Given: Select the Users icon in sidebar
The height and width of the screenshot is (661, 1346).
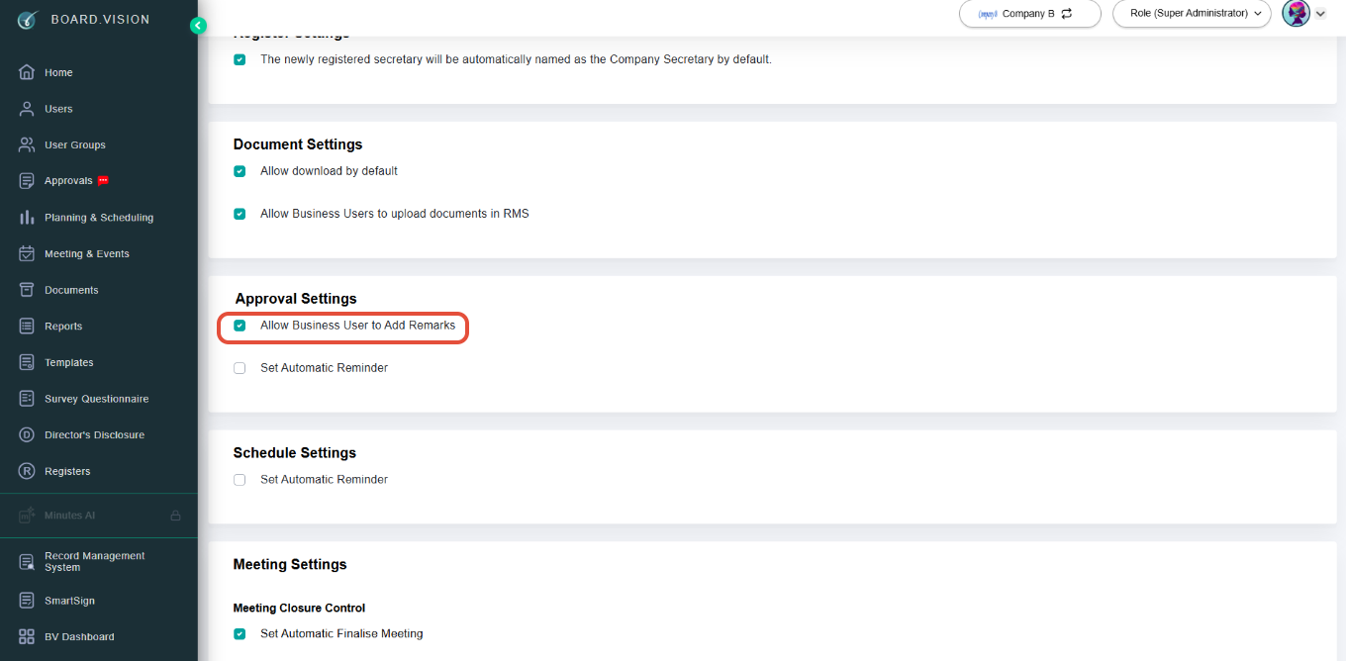Looking at the screenshot, I should tap(27, 109).
